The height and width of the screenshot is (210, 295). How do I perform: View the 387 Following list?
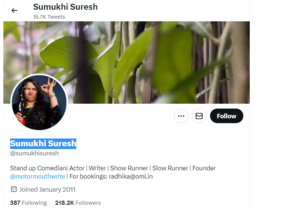coord(28,203)
